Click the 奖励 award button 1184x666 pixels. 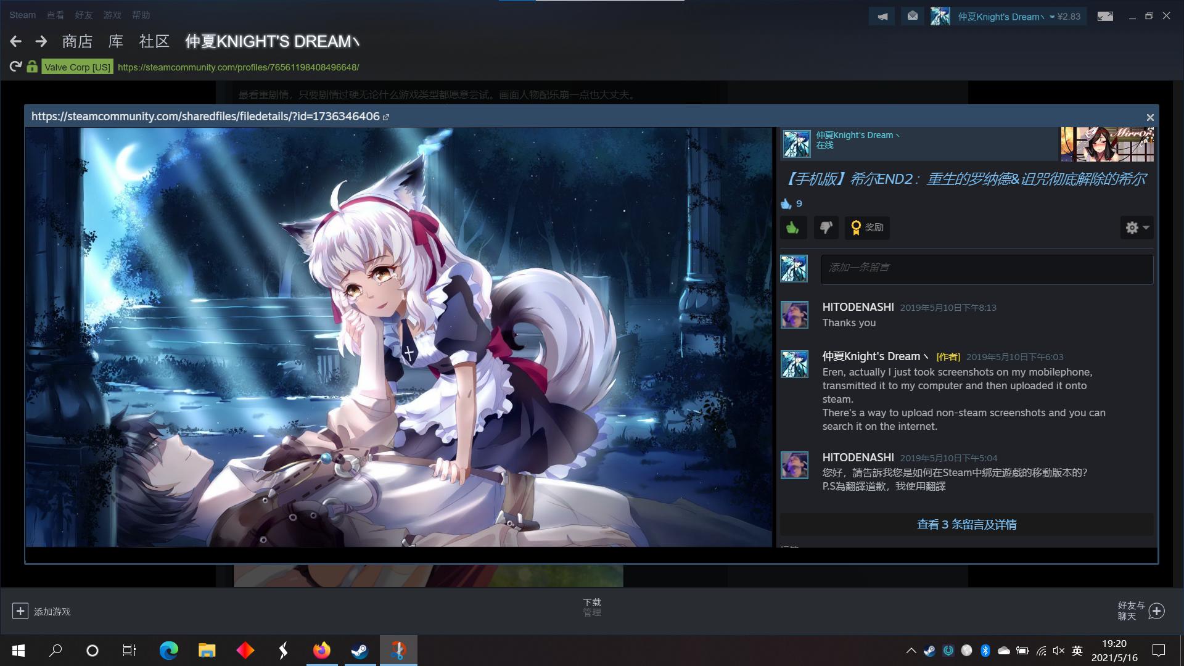pyautogui.click(x=867, y=228)
